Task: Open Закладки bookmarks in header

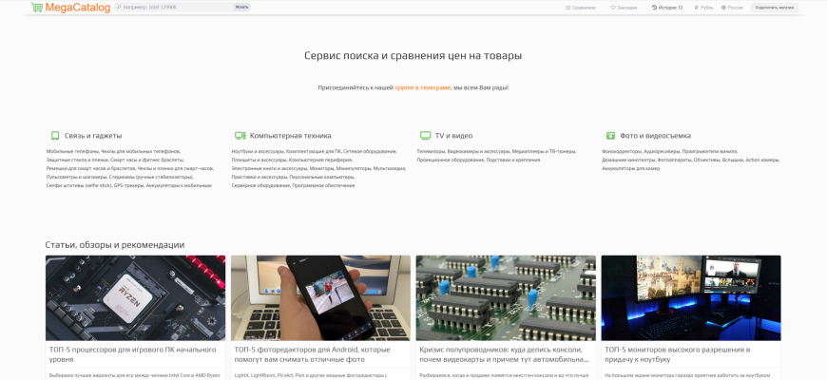Action: click(x=624, y=8)
